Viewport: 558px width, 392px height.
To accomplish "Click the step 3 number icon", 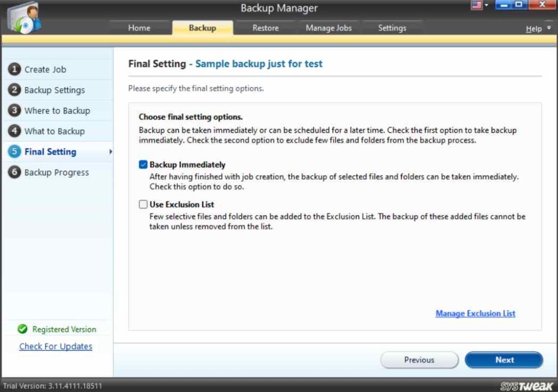I will (x=14, y=111).
